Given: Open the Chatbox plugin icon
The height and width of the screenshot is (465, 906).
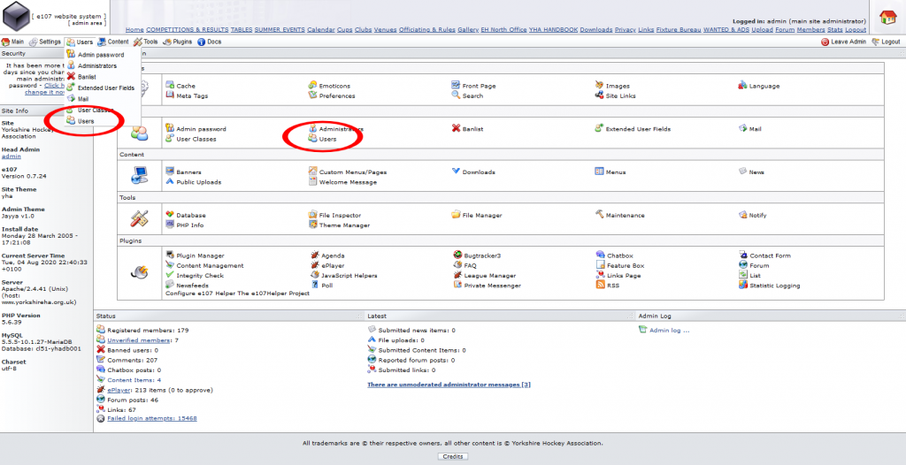Looking at the screenshot, I should tap(600, 255).
